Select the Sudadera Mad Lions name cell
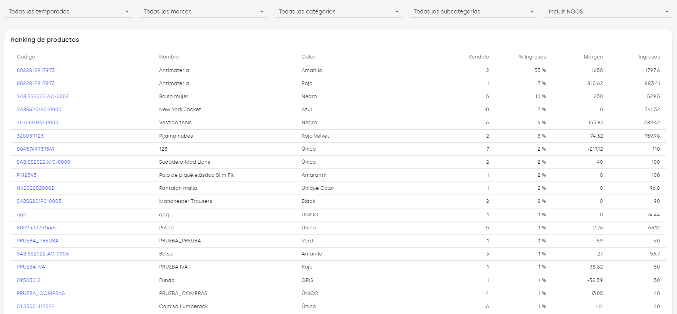 click(185, 162)
